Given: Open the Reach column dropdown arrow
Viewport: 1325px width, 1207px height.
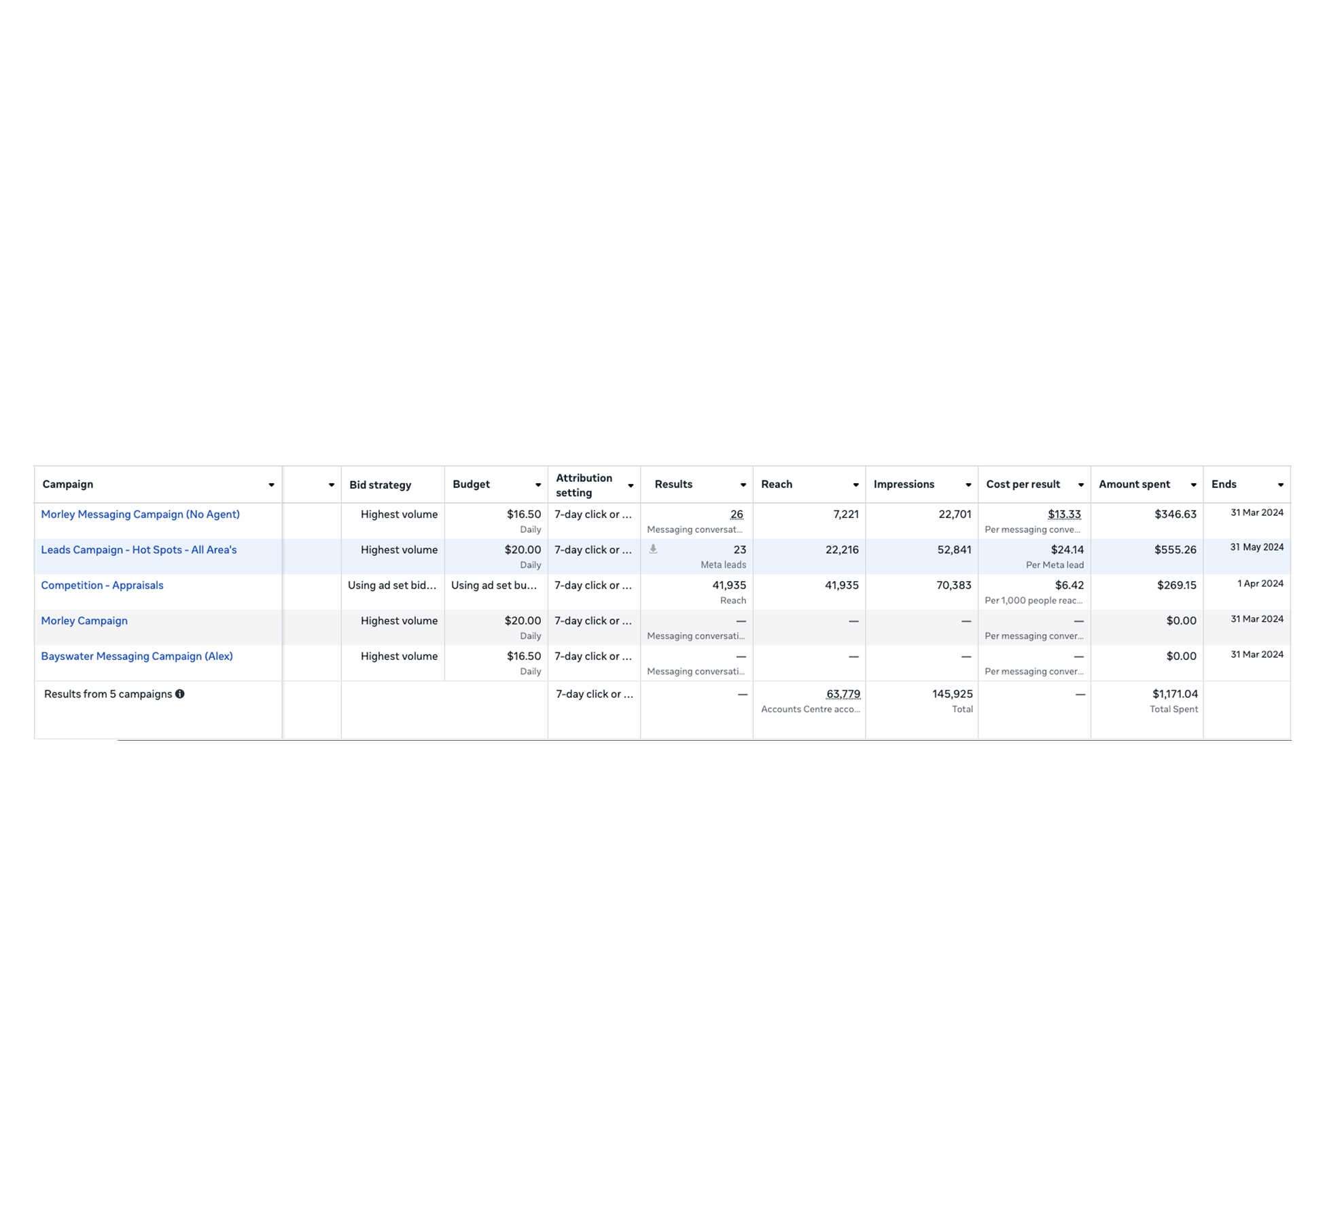Looking at the screenshot, I should tap(855, 485).
